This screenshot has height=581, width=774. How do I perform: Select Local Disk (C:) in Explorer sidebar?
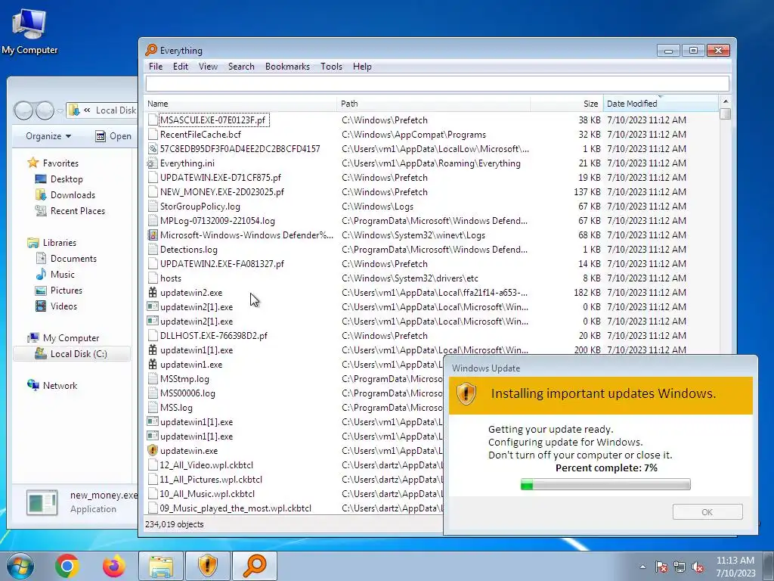pyautogui.click(x=71, y=354)
